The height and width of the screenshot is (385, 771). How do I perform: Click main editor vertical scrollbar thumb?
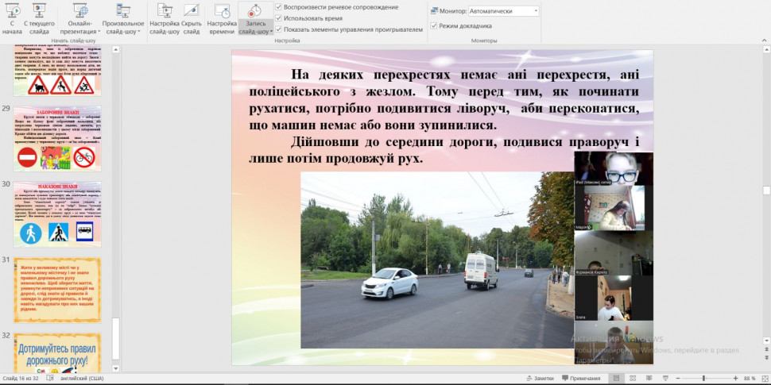click(x=766, y=190)
